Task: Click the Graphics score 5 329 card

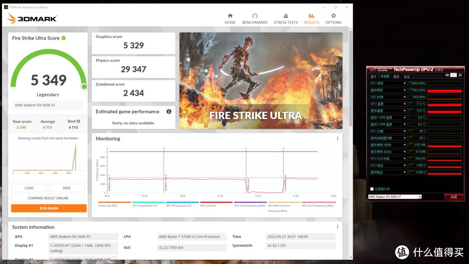Action: 133,43
